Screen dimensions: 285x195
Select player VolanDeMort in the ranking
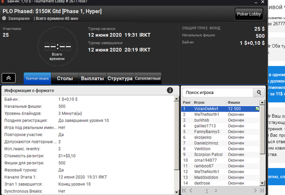click(x=220, y=108)
